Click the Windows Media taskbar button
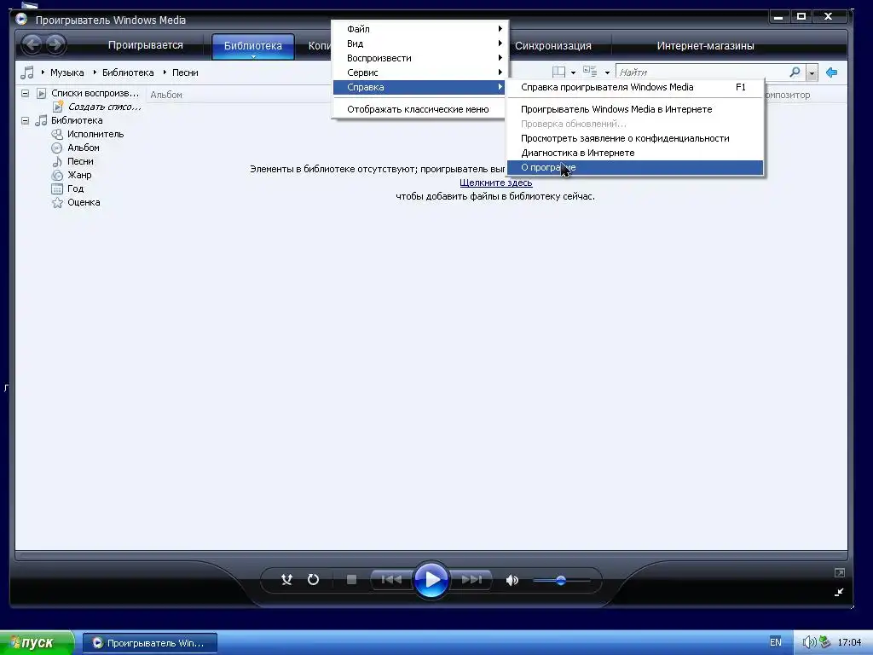 pyautogui.click(x=150, y=643)
